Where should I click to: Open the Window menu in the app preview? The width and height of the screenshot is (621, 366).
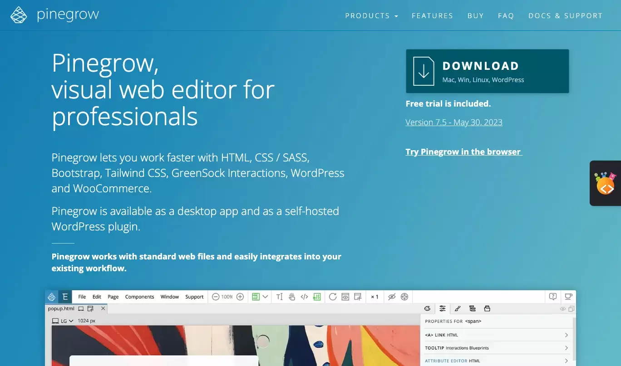(170, 297)
